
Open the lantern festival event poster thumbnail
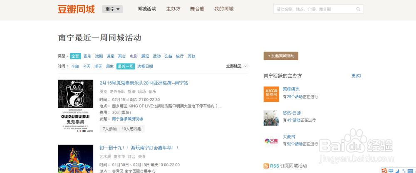(76, 159)
